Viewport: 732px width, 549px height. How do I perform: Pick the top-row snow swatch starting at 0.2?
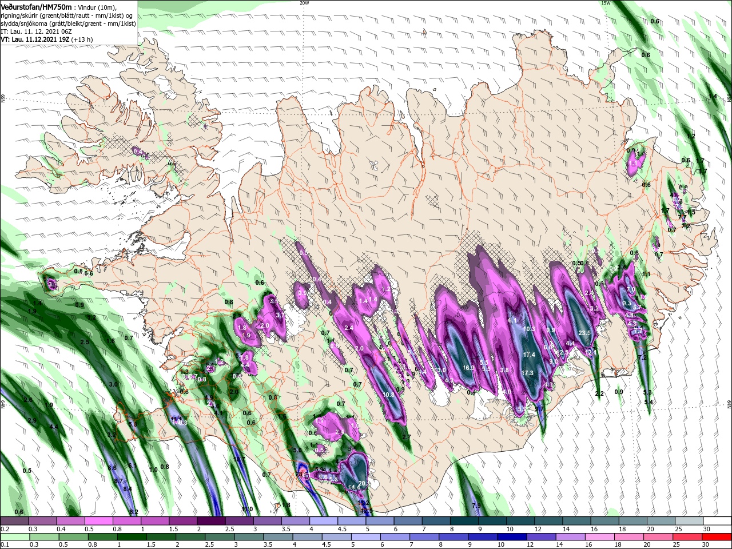[14, 521]
